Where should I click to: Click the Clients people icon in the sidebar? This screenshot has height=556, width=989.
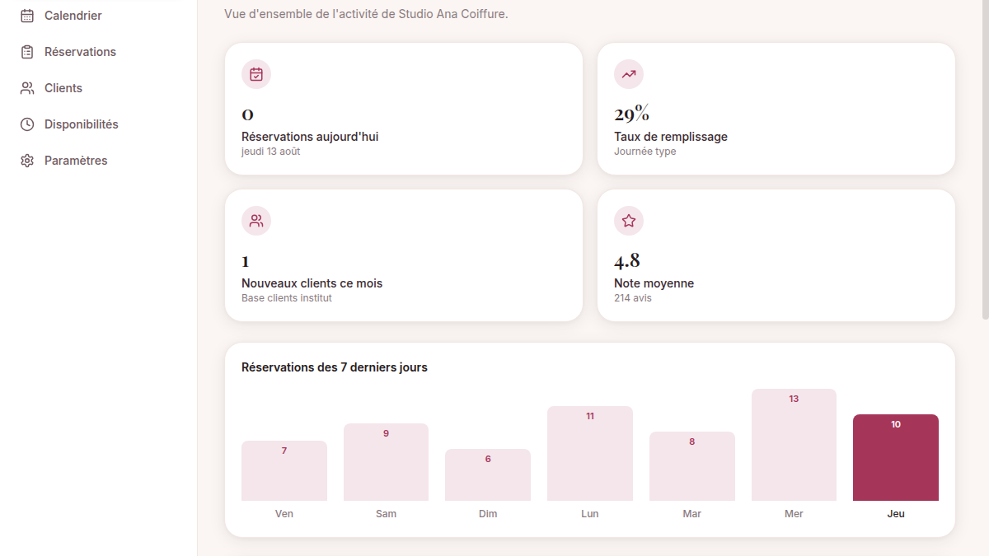[27, 88]
